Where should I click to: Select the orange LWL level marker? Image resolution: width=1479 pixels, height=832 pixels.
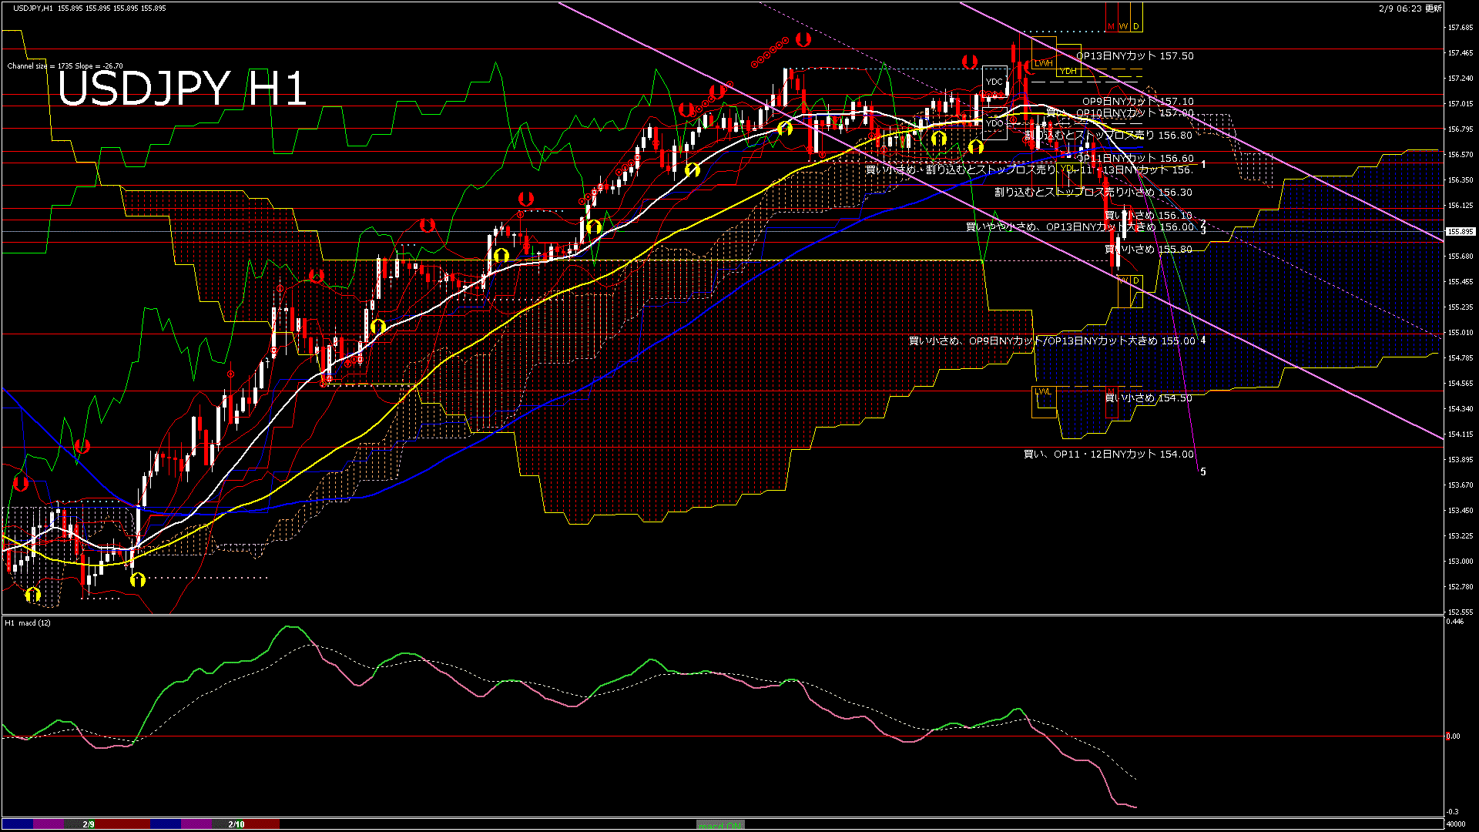[1043, 391]
